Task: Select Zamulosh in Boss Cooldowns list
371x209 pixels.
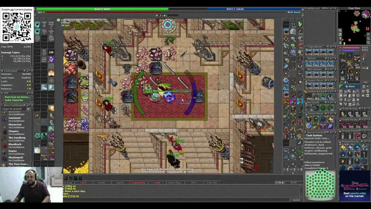Action: (x=14, y=118)
